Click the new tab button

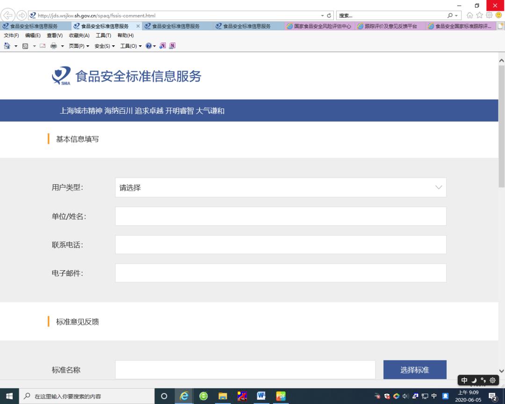pos(500,26)
